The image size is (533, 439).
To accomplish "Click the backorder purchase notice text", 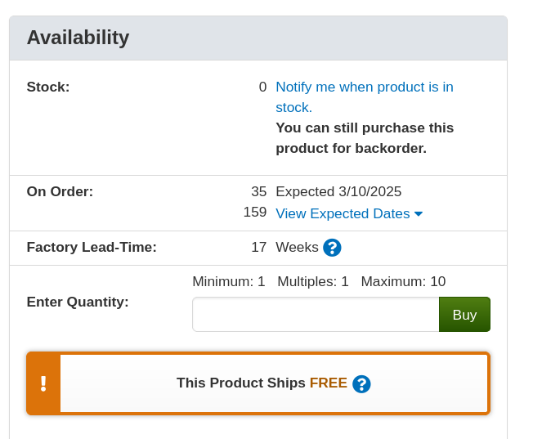I will [x=364, y=138].
